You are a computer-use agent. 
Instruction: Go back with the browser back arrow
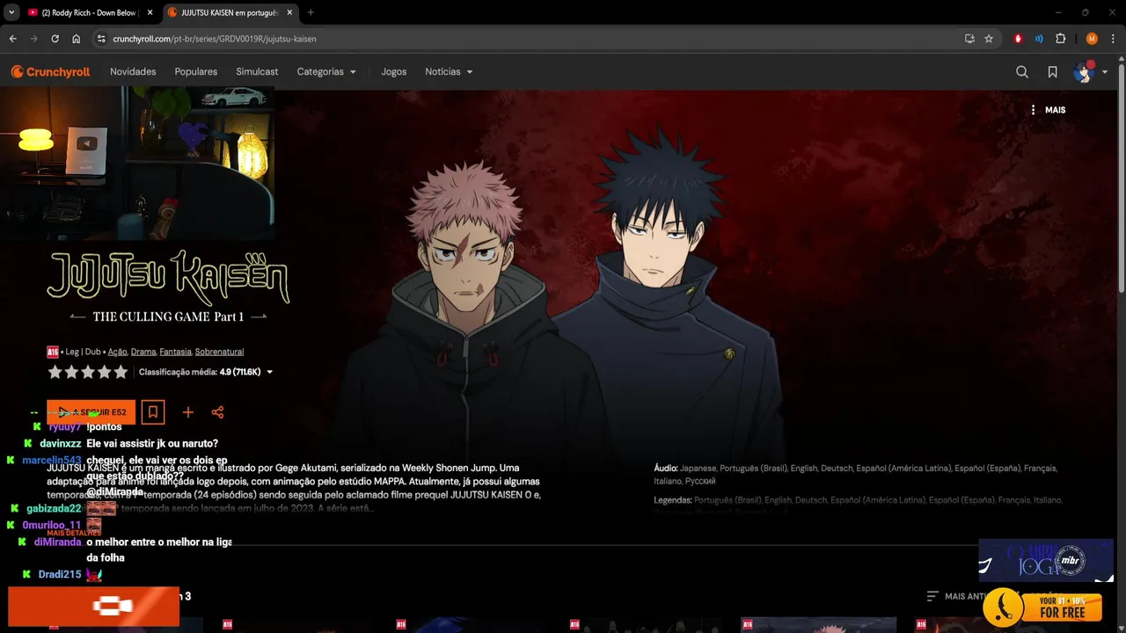point(13,39)
